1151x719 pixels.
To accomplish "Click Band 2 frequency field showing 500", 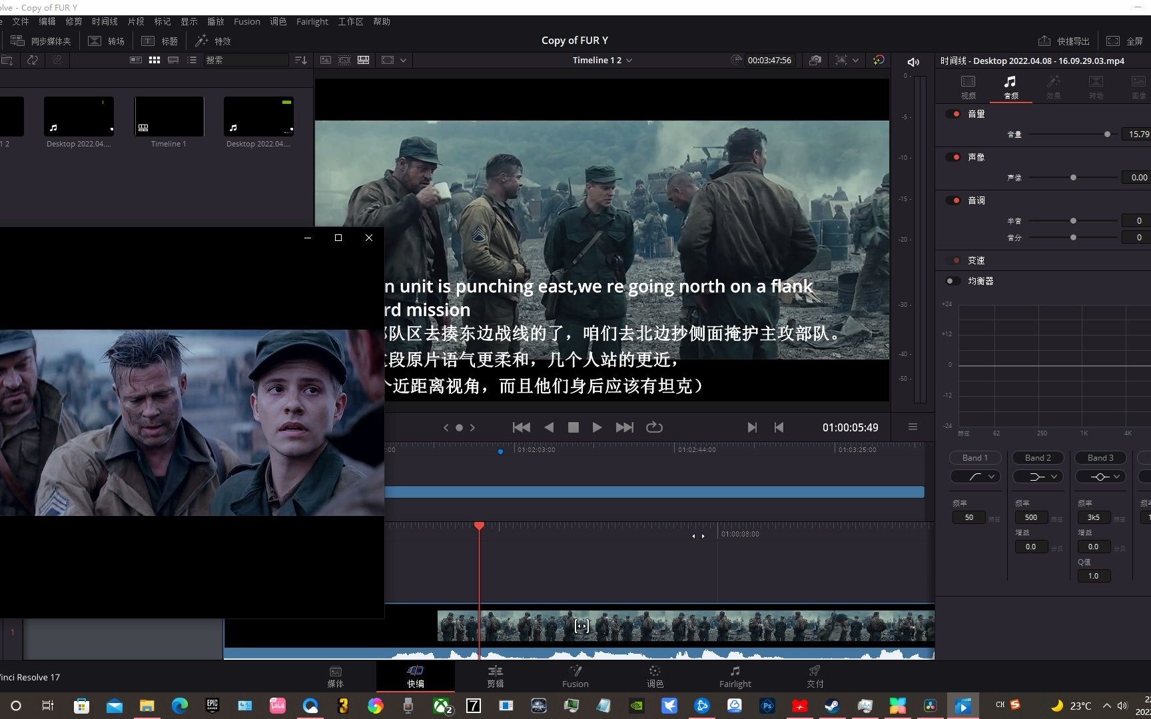I will pyautogui.click(x=1031, y=517).
